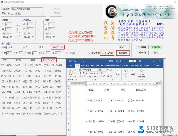Open the 文件 tab in Word
The image size is (178, 136).
pos(70,65)
